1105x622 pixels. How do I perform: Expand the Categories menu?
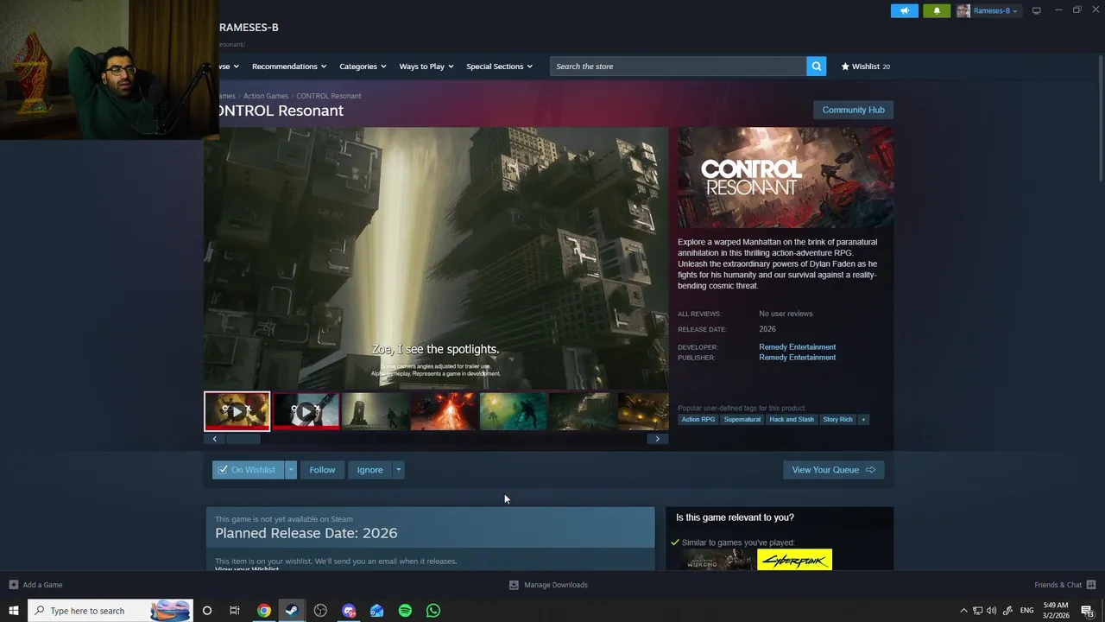point(363,67)
